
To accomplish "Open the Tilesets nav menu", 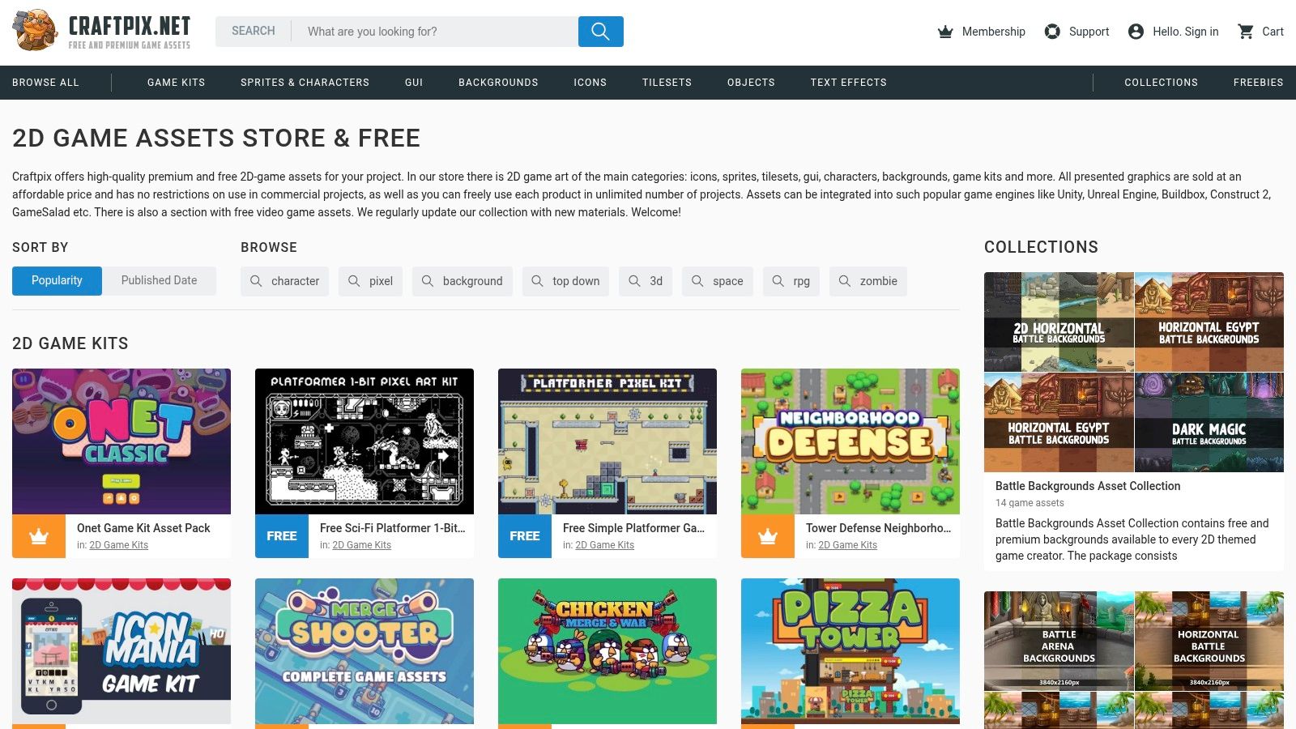I will point(667,83).
